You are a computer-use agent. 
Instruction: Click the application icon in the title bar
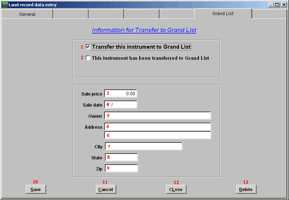point(5,5)
